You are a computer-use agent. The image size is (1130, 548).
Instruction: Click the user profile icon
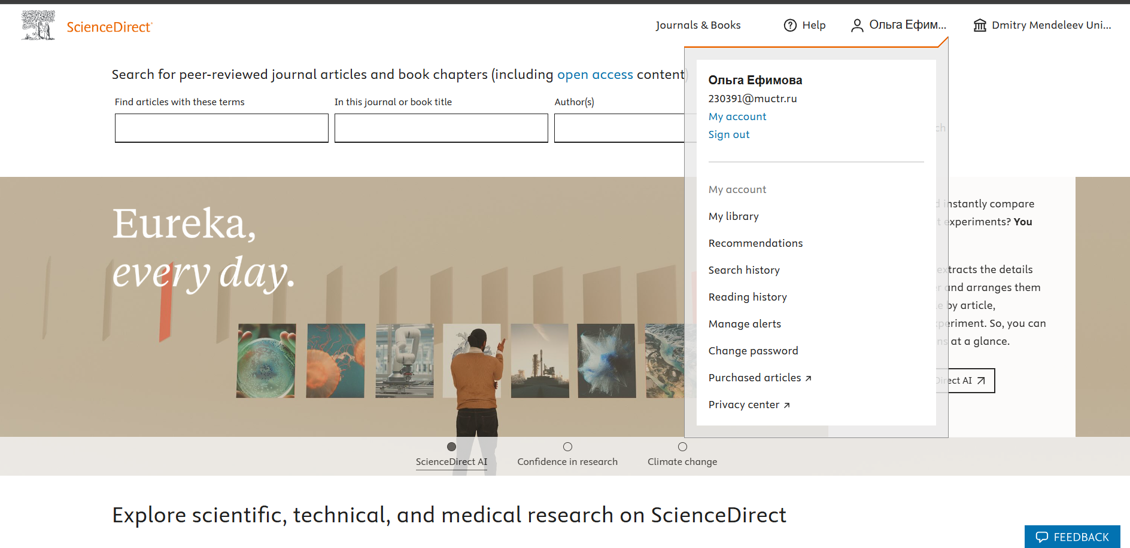[x=857, y=25]
